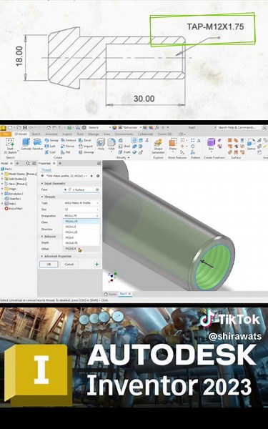Select the Derive tool in Create panel
The height and width of the screenshot is (429, 268).
click(68, 146)
